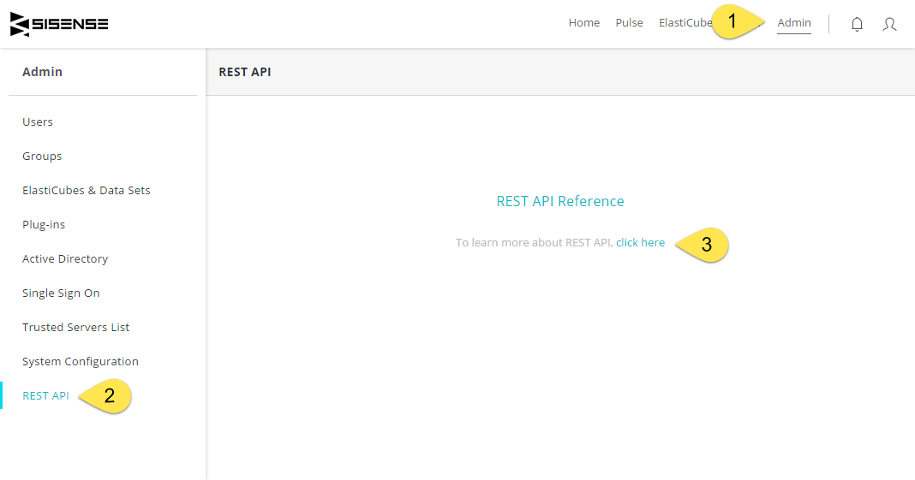Screen dimensions: 915x480
Task: Open the notifications bell icon
Action: pyautogui.click(x=857, y=24)
